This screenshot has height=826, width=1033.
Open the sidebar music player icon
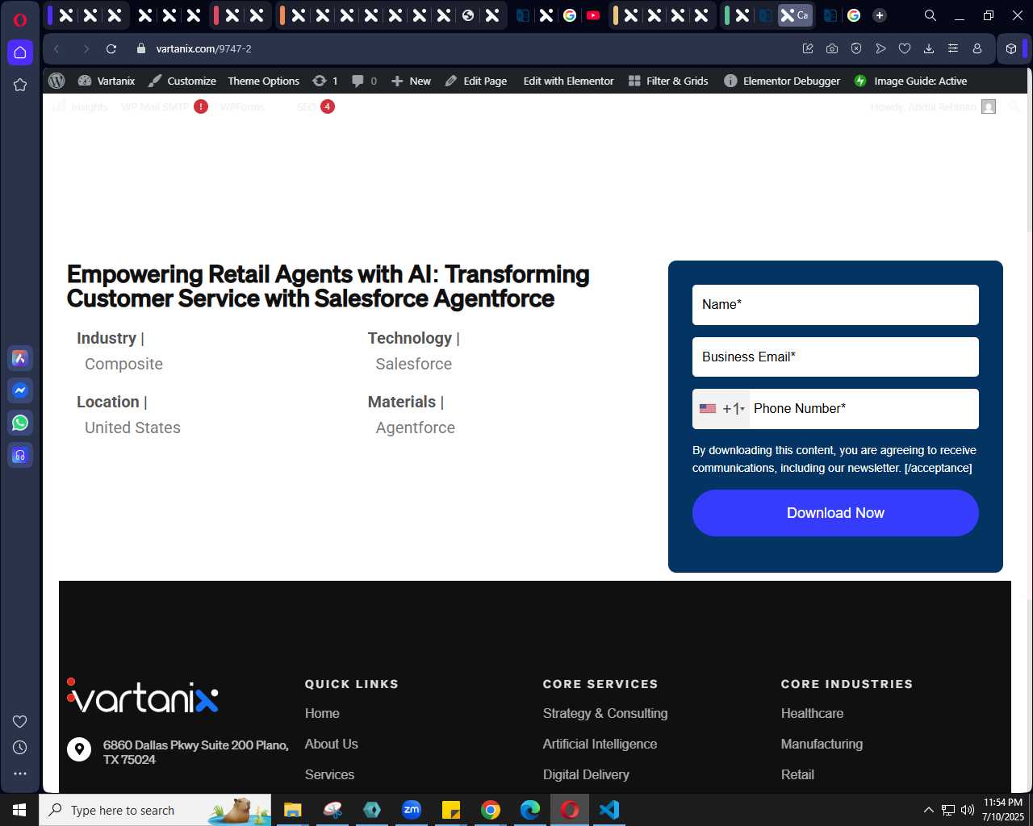[20, 455]
